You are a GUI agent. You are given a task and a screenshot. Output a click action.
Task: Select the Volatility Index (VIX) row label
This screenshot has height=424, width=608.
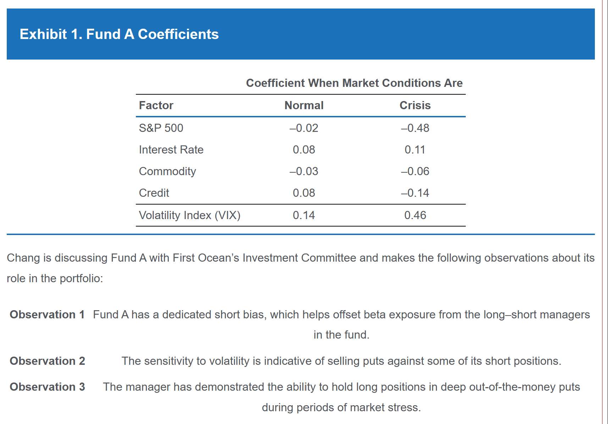click(x=189, y=215)
